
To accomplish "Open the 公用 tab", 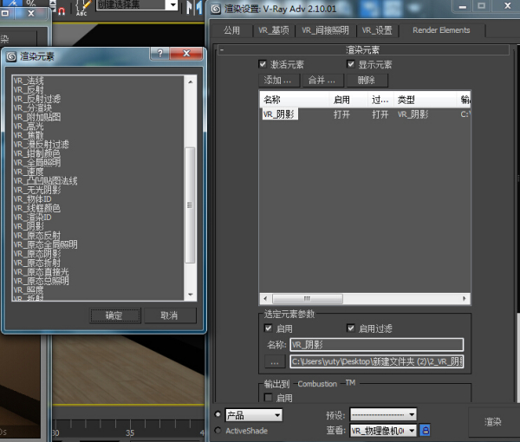I will coord(231,30).
